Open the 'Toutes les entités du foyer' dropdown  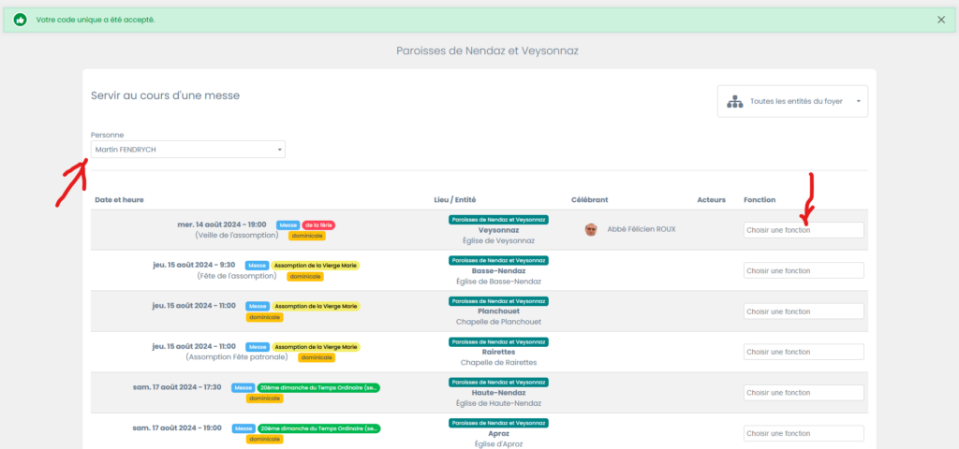point(792,101)
